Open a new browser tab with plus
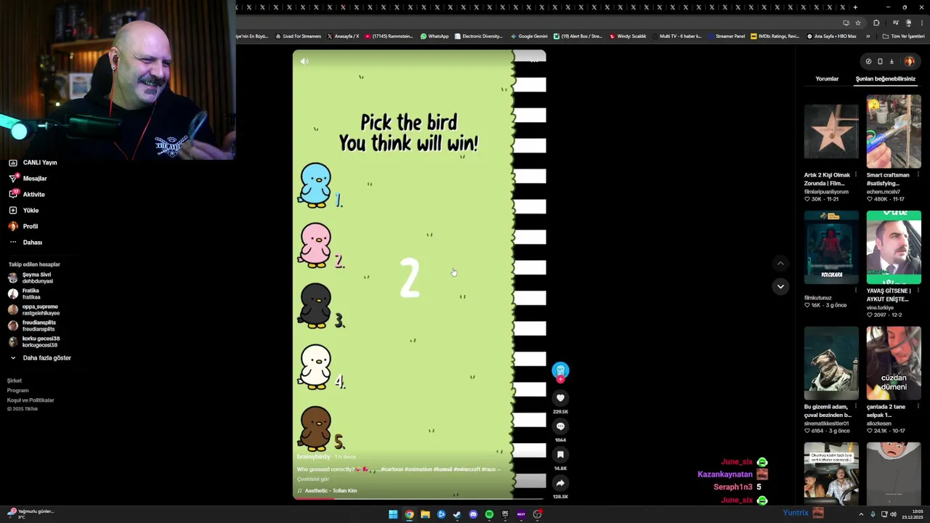The width and height of the screenshot is (930, 523). [x=855, y=7]
